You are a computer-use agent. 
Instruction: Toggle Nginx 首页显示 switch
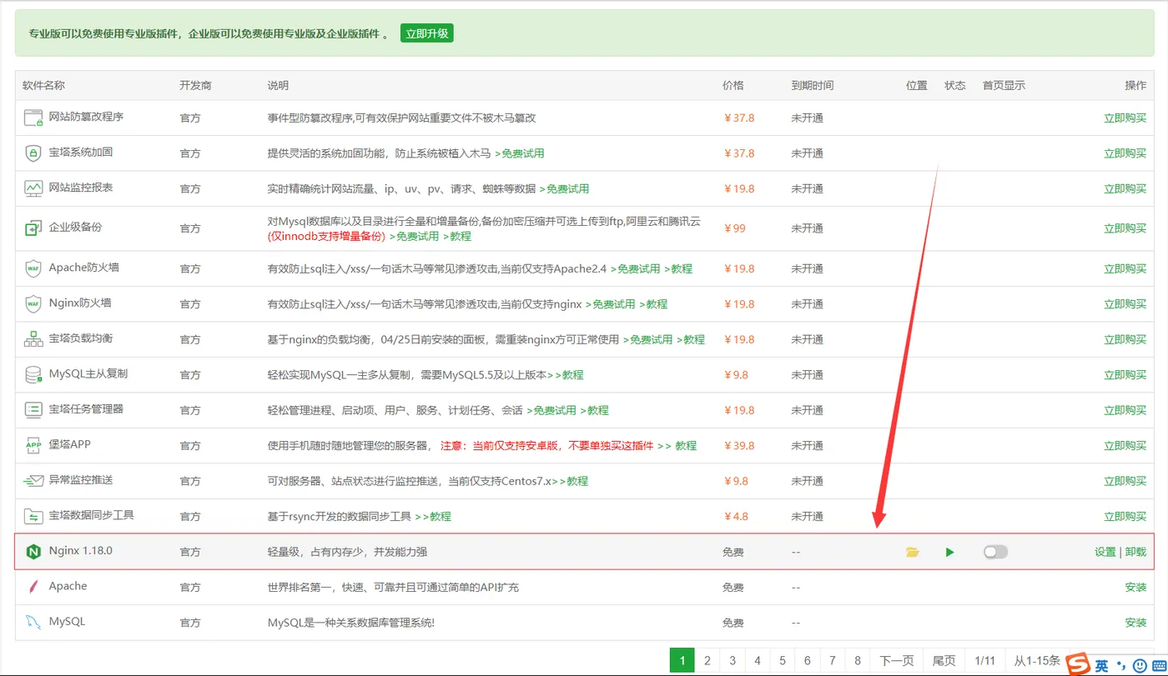coord(995,552)
